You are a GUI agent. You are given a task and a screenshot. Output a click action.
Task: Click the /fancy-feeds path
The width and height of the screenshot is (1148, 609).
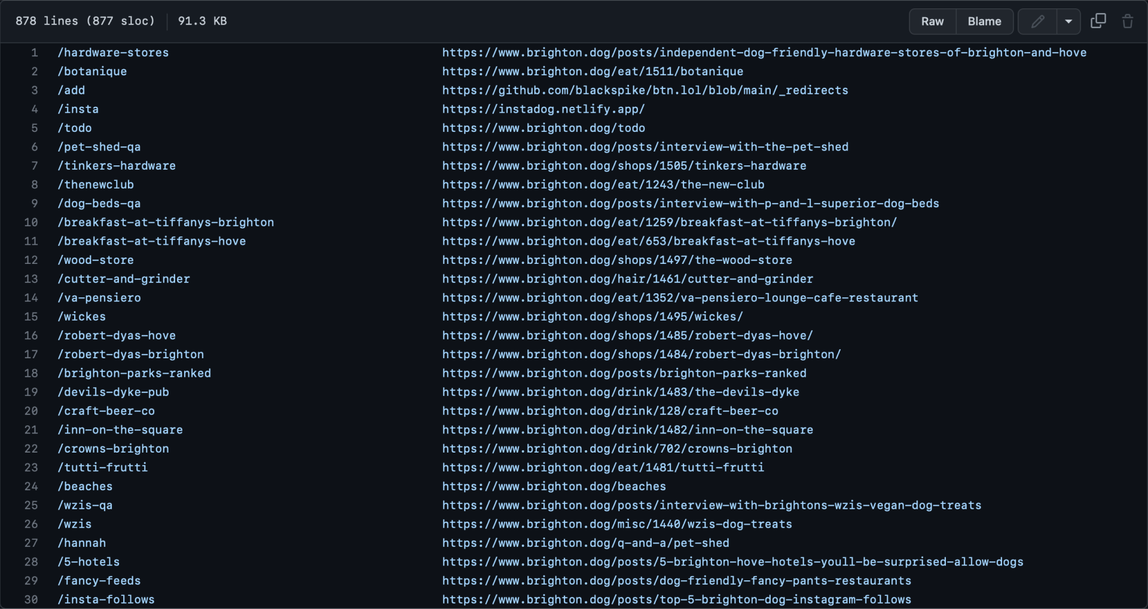[x=99, y=581]
